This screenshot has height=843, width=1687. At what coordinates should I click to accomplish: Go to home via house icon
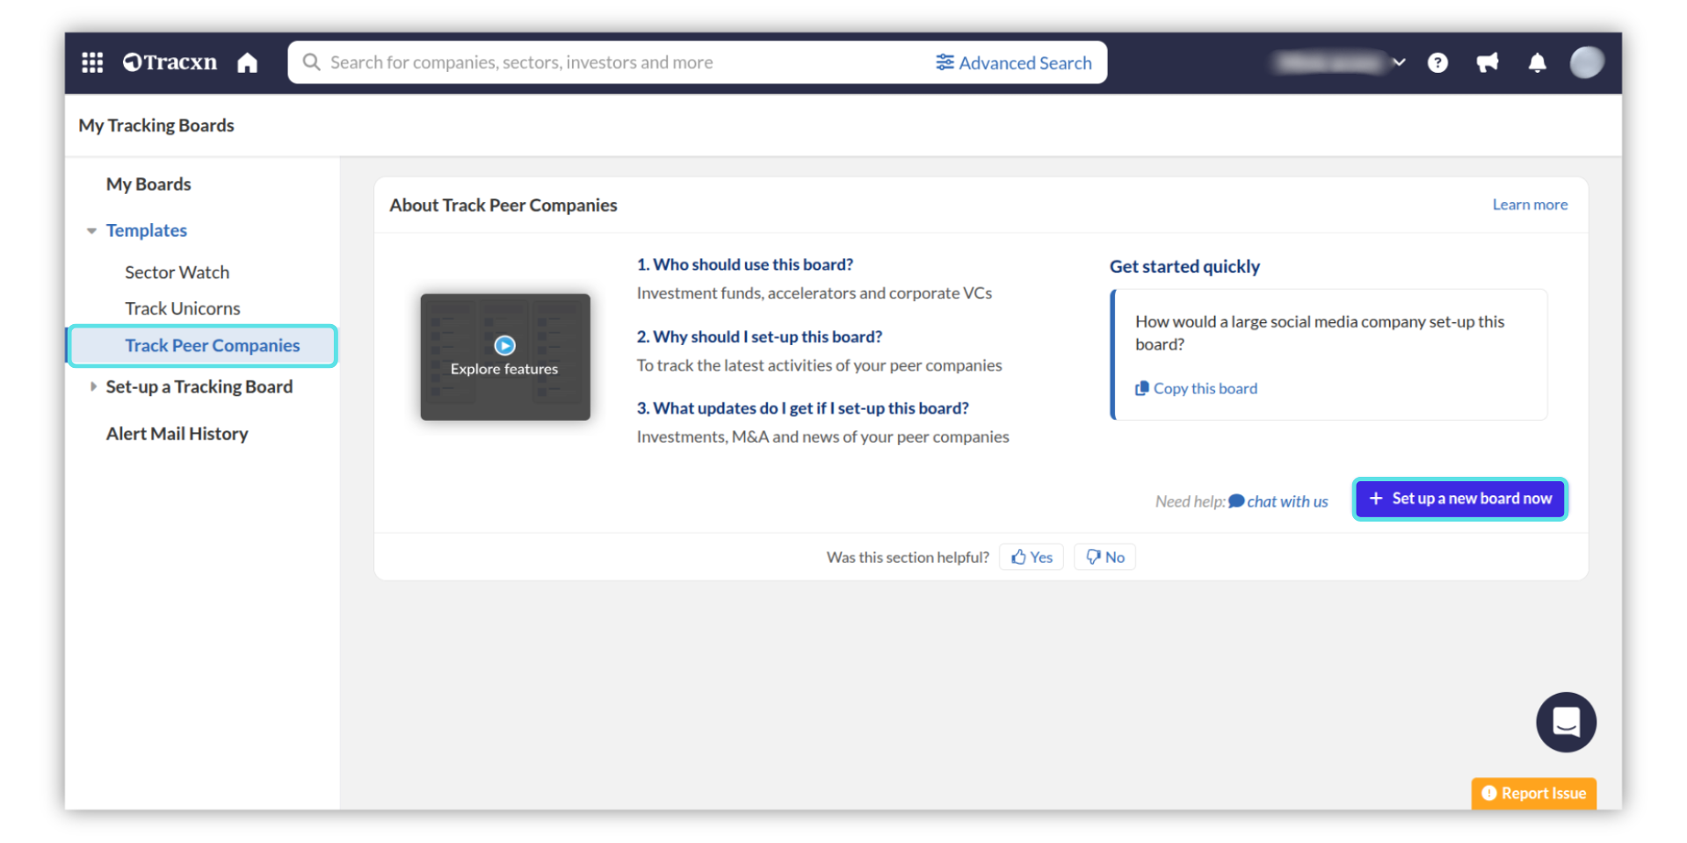[x=248, y=63]
